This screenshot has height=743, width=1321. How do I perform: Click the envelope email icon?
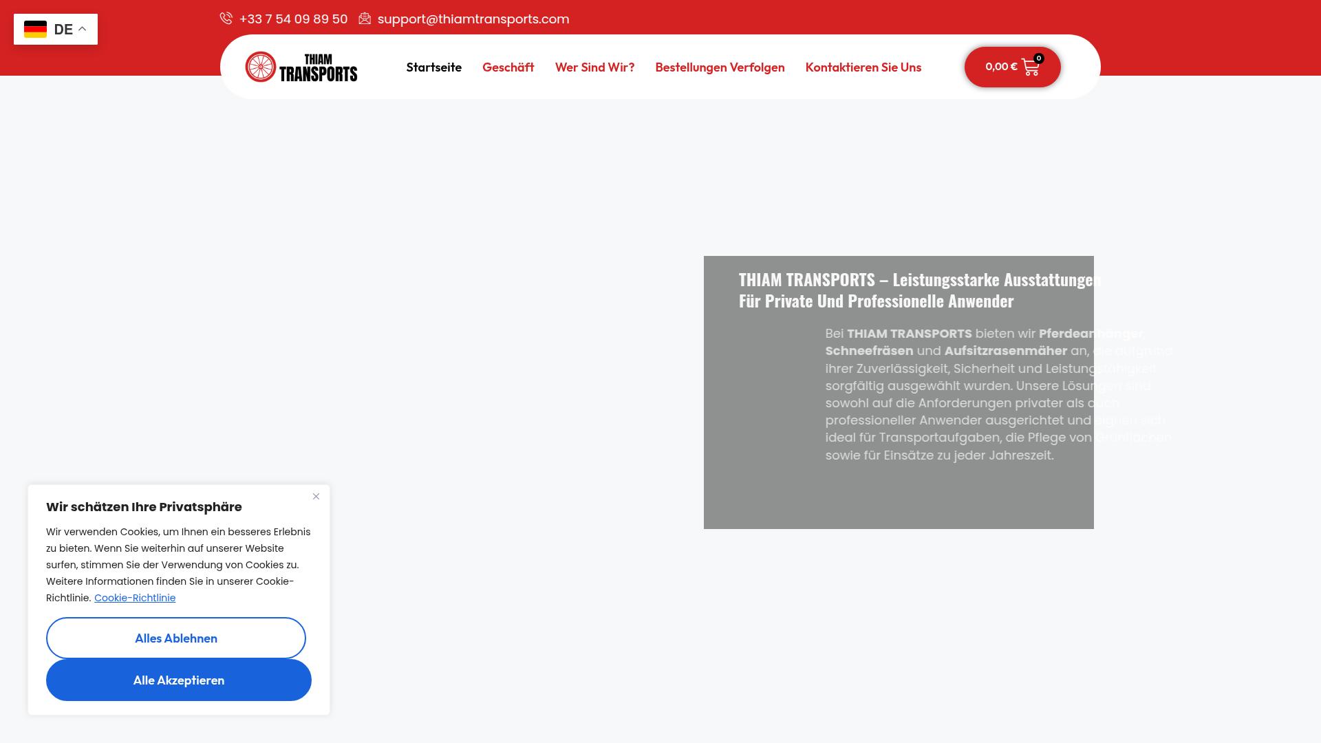coord(365,19)
